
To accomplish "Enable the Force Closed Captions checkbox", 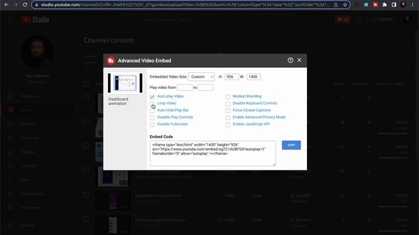I will pyautogui.click(x=228, y=110).
